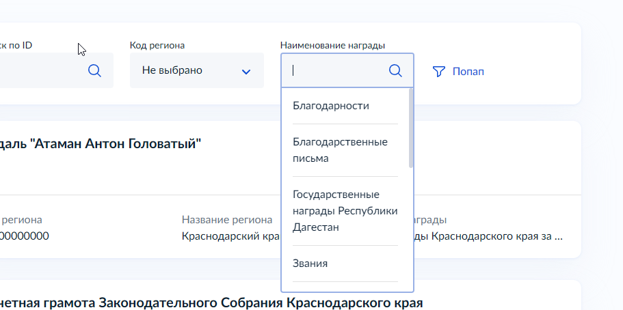
Task: Focus the "Наименование награды" text input
Action: [x=335, y=70]
